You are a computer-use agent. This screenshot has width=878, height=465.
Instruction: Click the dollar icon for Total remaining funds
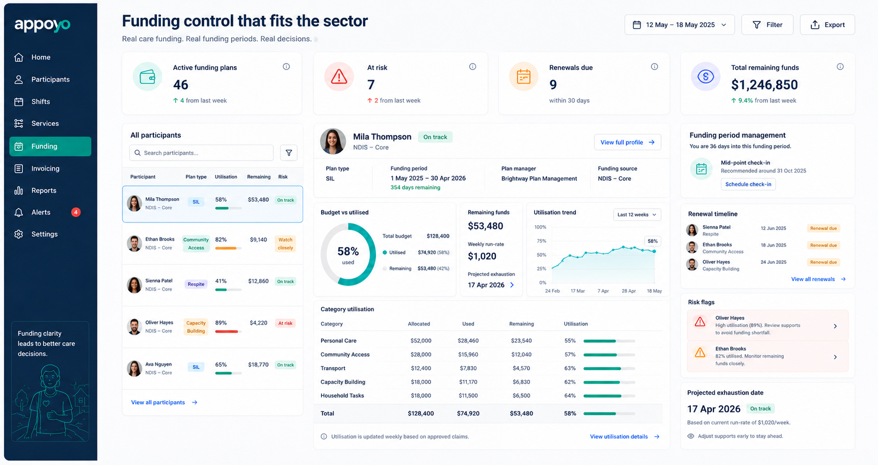tap(706, 77)
